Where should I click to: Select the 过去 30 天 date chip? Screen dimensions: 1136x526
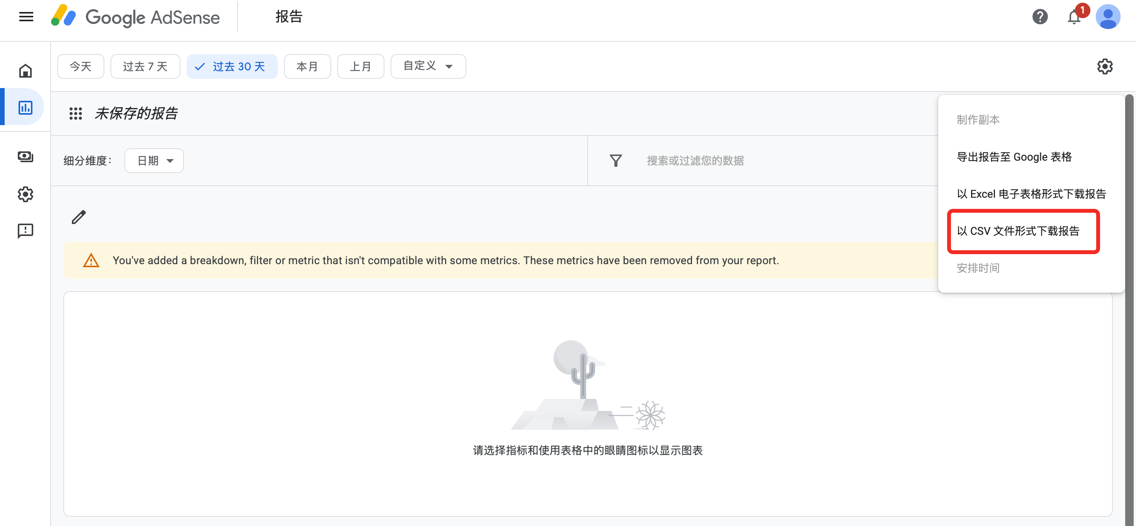(x=232, y=66)
